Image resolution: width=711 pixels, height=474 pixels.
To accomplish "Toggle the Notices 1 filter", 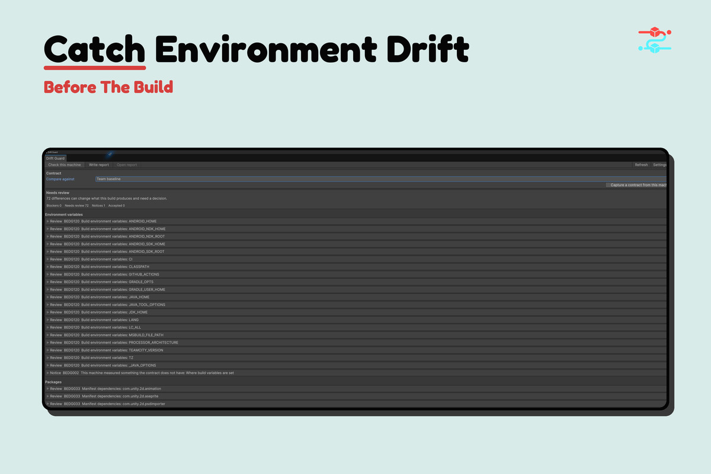I will [x=98, y=206].
